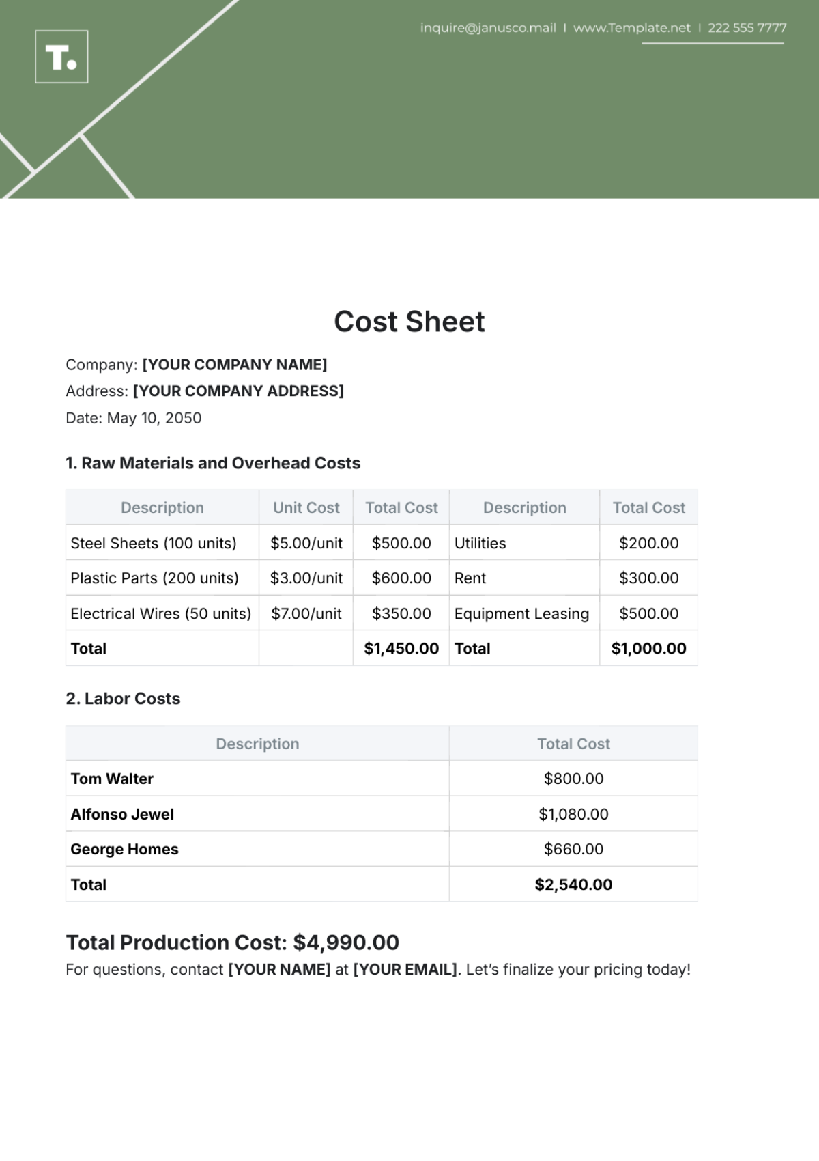Select the $1,450.00 raw materials total
This screenshot has width=819, height=1161.
point(401,648)
